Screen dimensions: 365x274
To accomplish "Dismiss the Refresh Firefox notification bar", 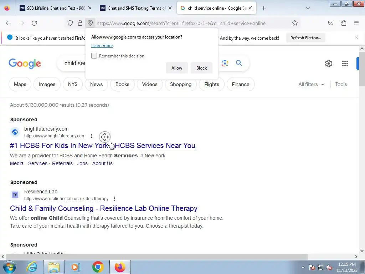I will tap(356, 37).
